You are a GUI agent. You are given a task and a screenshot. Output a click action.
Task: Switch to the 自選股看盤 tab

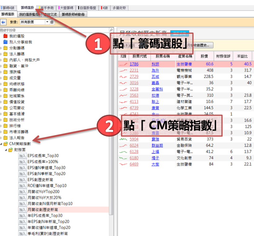tap(87, 8)
